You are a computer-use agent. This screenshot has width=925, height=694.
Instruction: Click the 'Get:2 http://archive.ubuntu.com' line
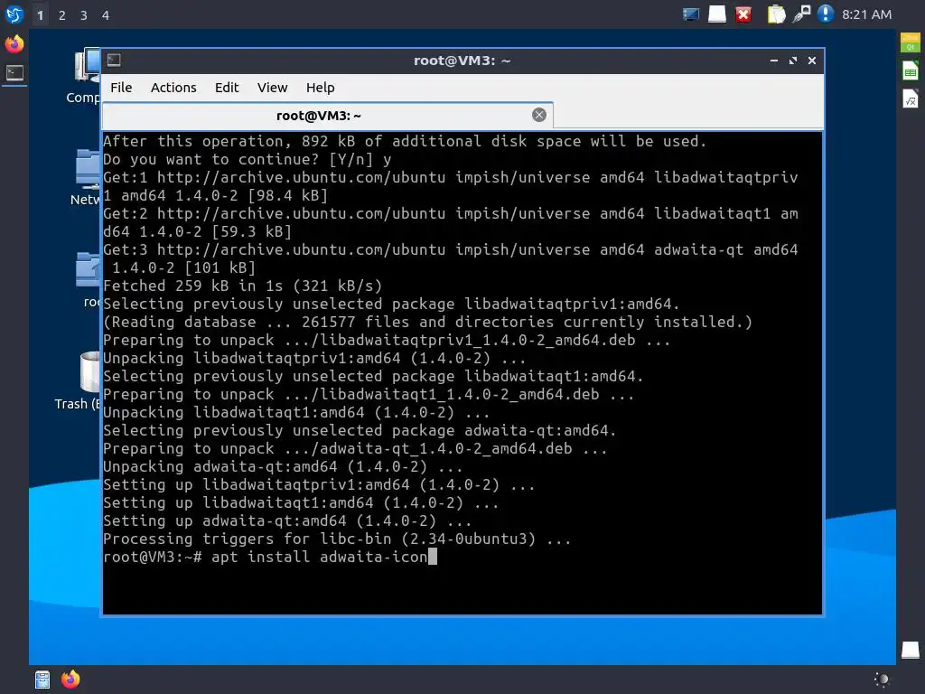point(451,222)
